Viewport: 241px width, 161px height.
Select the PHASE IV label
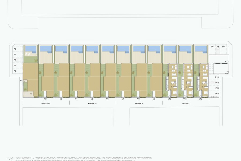point(46,103)
